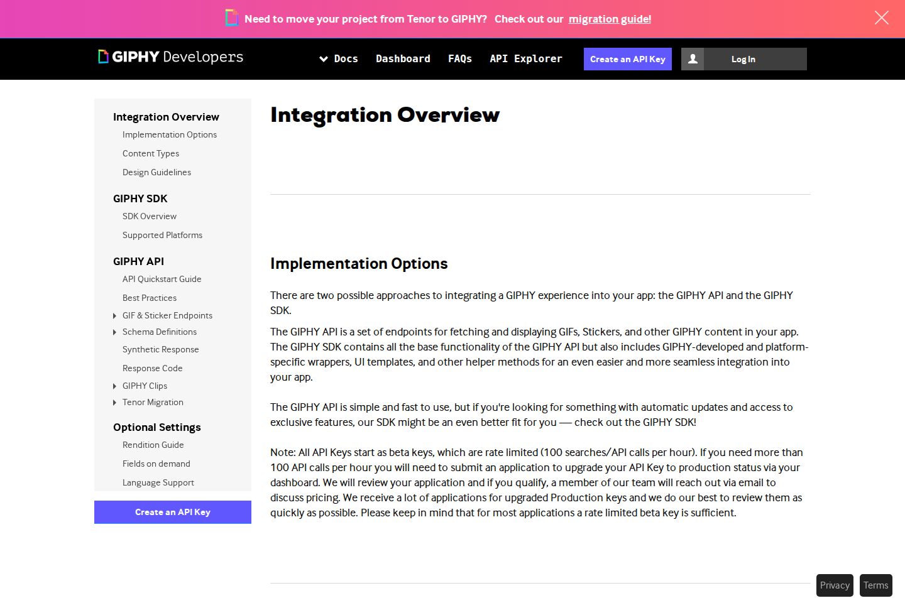Expand the GIPHY Clips section
905x603 pixels.
[115, 386]
